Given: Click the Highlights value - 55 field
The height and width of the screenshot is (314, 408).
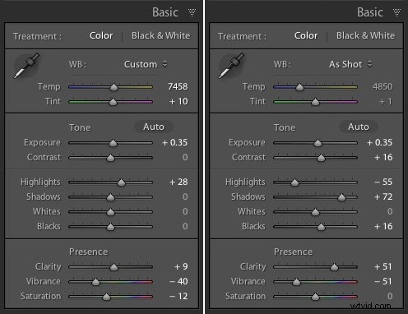Looking at the screenshot, I should (x=383, y=182).
